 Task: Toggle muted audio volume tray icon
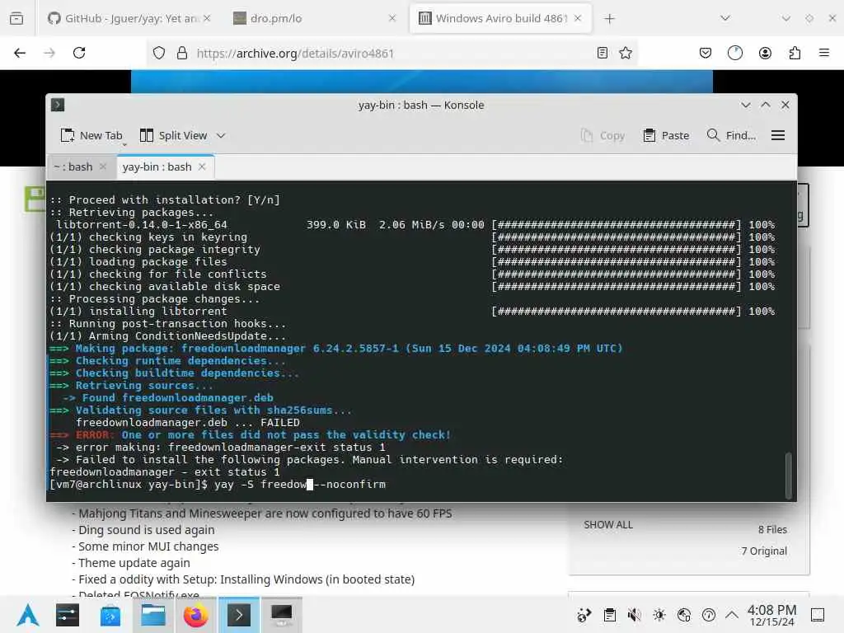click(634, 615)
